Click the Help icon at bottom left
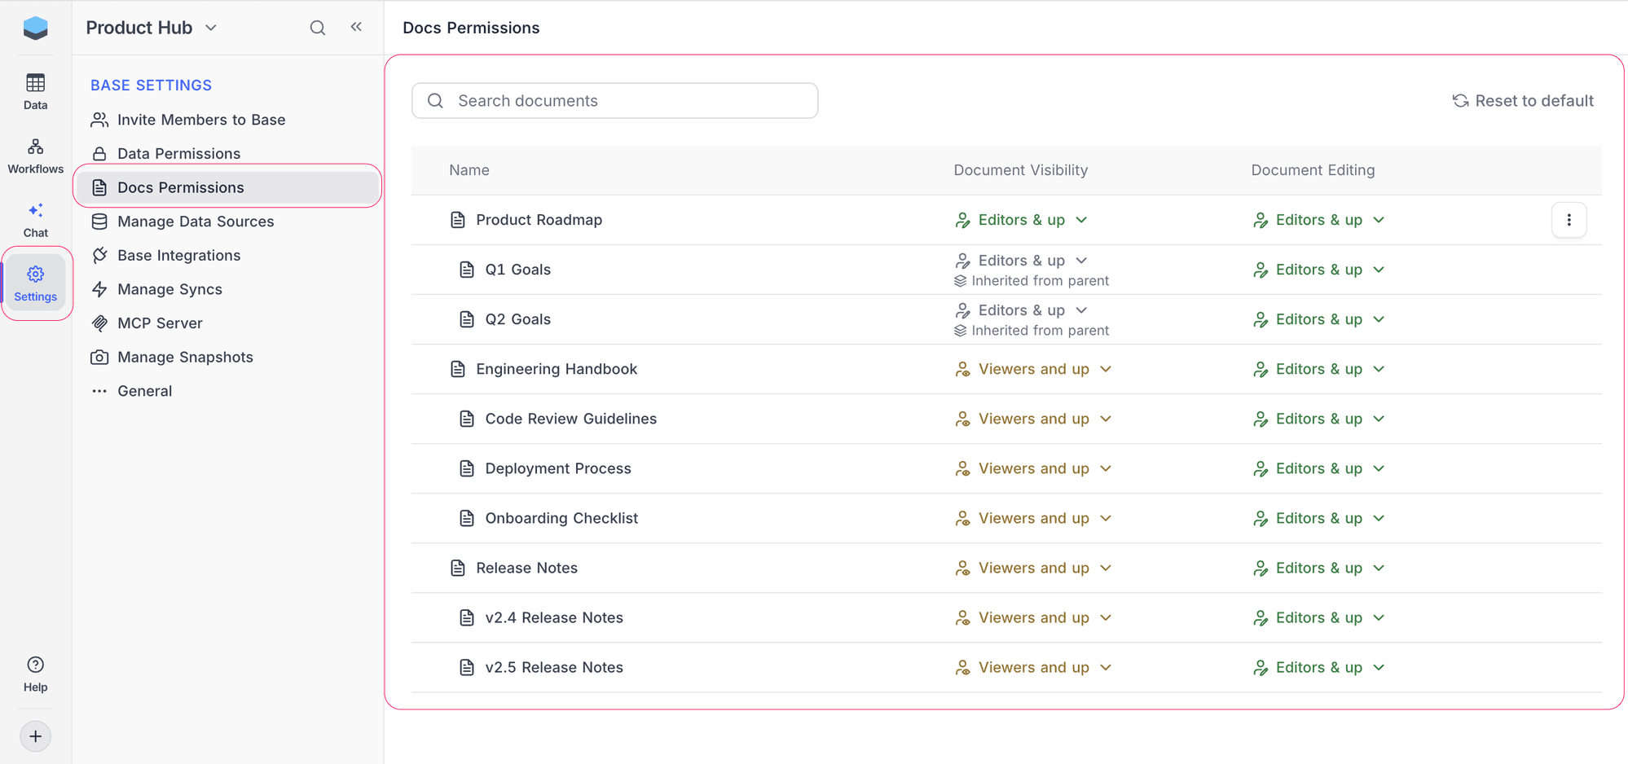 pyautogui.click(x=35, y=670)
